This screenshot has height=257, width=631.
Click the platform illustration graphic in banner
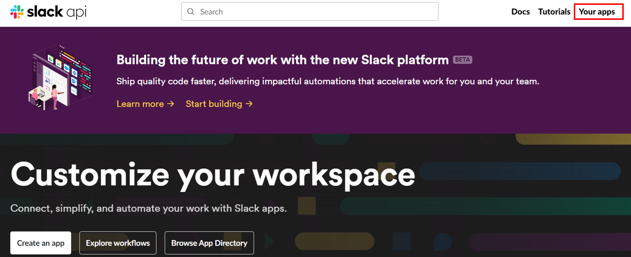(60, 77)
